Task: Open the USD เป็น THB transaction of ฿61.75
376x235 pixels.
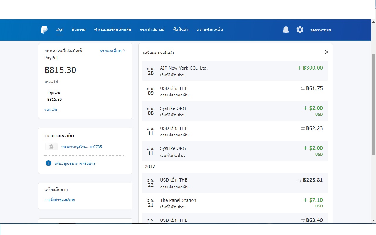Action: (235, 91)
